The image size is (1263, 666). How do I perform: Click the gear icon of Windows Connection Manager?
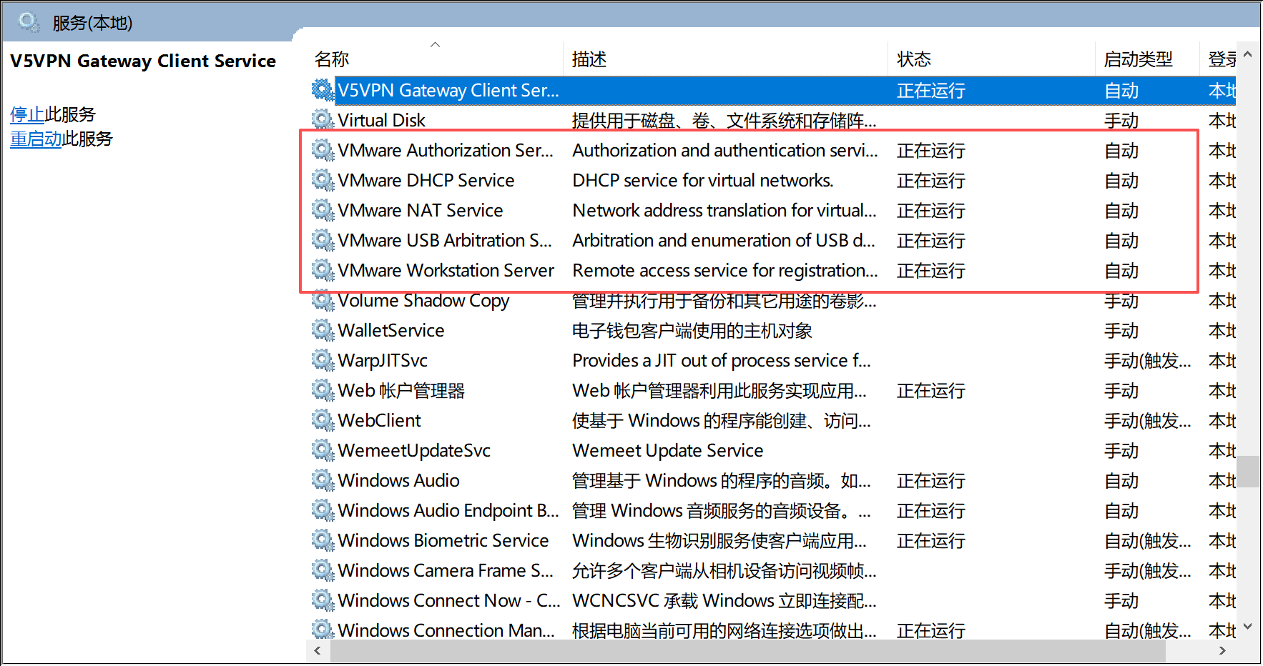323,629
